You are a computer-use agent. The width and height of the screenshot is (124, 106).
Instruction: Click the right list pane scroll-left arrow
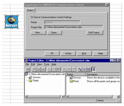67,96
